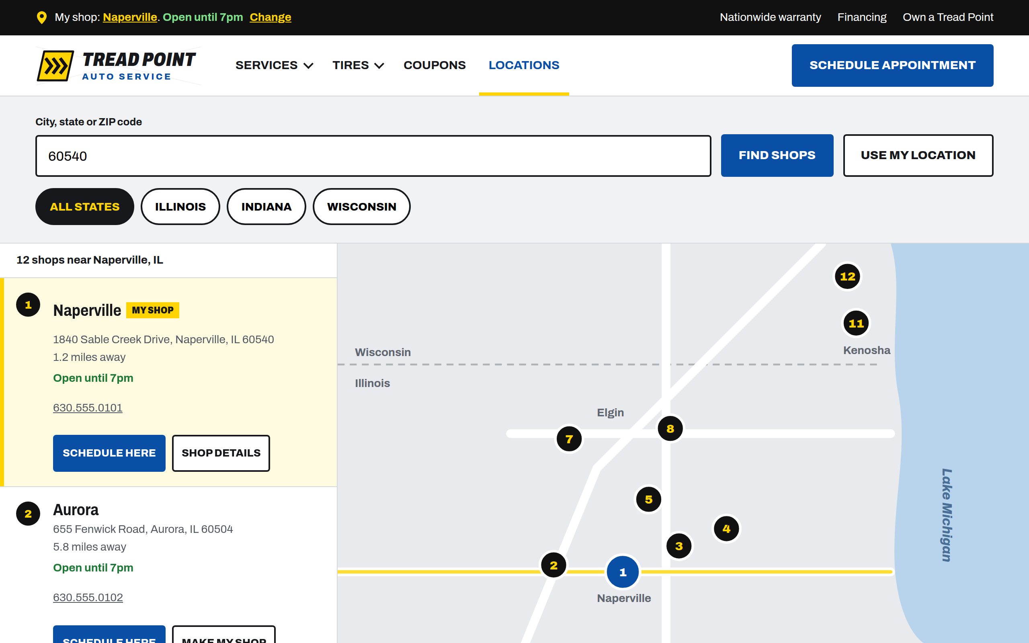Viewport: 1029px width, 643px height.
Task: Select map marker 12
Action: point(847,276)
